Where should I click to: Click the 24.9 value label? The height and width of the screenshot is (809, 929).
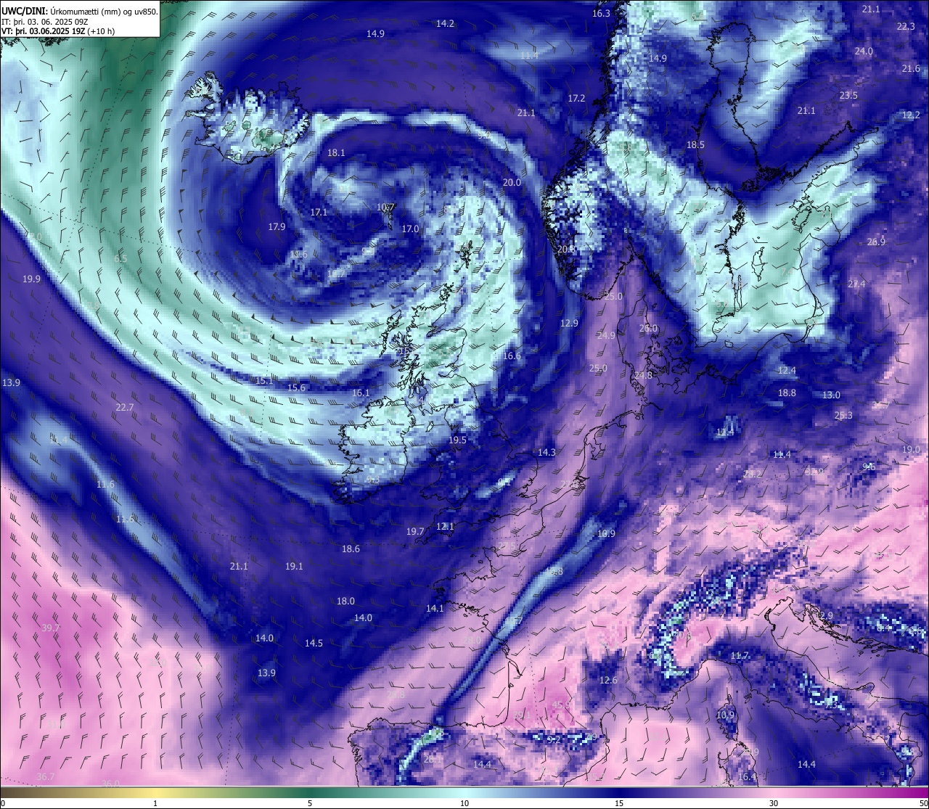tap(605, 335)
